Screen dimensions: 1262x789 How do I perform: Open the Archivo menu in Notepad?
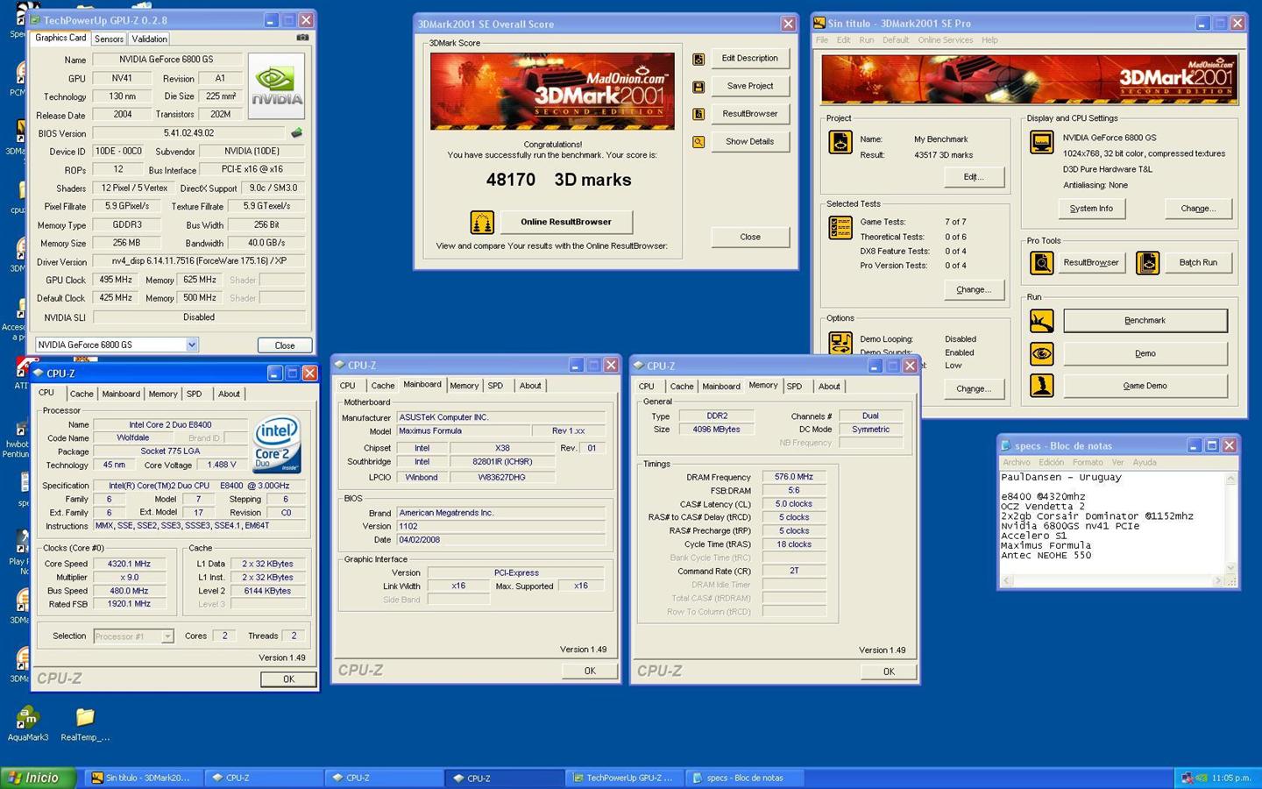(1017, 462)
